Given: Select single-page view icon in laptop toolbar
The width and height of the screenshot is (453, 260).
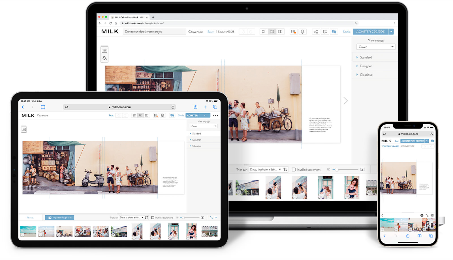Looking at the screenshot, I should [272, 32].
